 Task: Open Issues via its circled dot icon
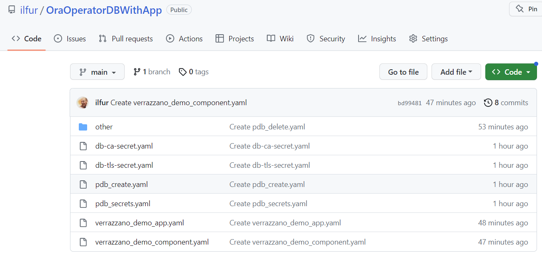57,38
